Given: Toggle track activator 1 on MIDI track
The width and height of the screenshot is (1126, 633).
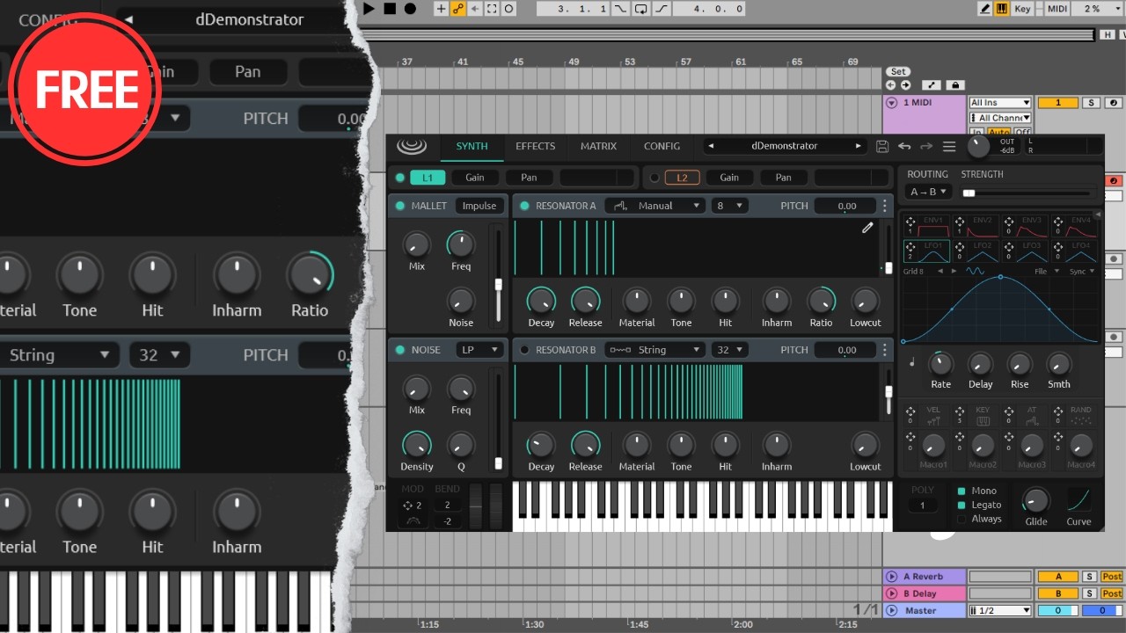Looking at the screenshot, I should coord(1058,103).
